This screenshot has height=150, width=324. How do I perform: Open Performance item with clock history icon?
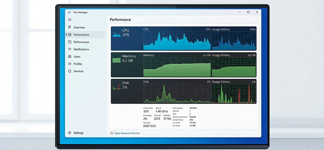tap(70, 42)
